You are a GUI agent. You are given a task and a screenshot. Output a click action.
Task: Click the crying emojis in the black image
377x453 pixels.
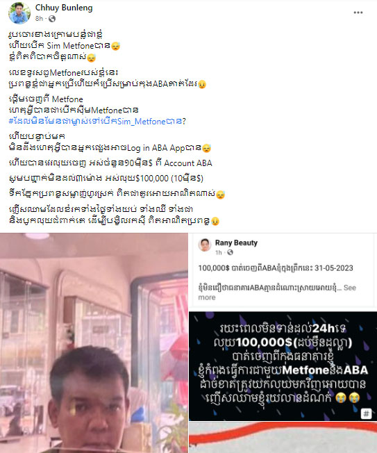pos(348,398)
